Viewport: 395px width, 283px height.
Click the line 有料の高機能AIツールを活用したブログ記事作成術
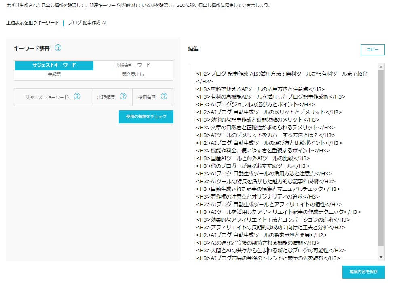pos(271,97)
